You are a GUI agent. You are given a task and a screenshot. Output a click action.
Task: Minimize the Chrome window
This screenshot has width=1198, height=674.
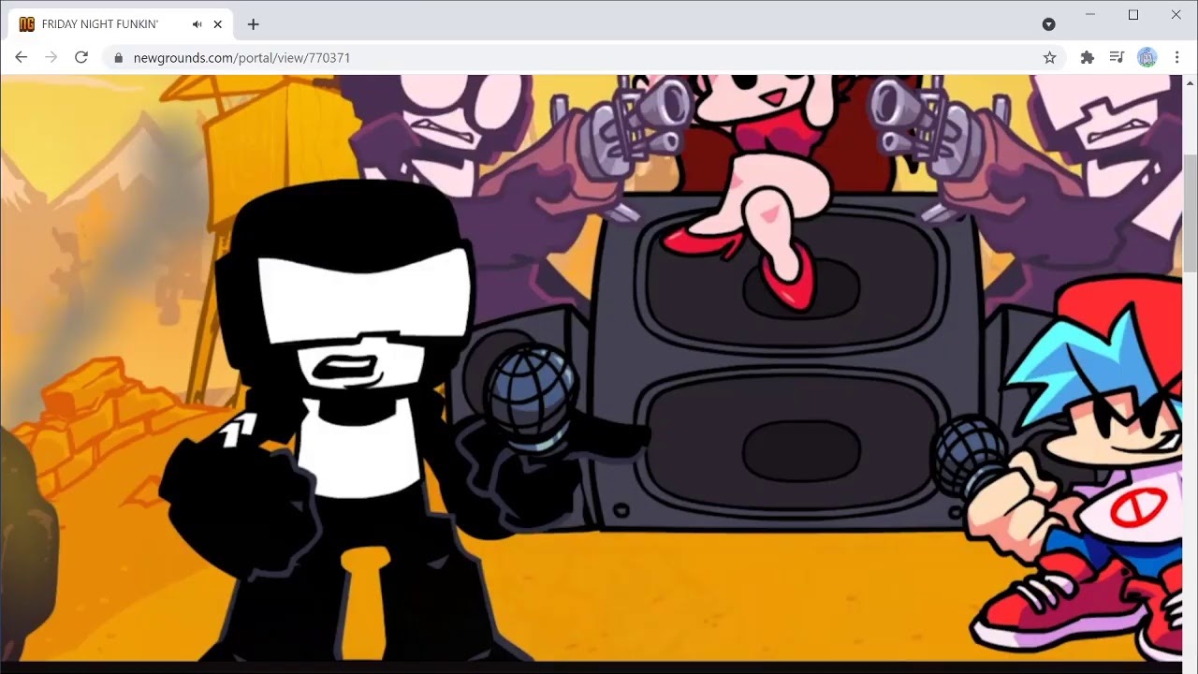pyautogui.click(x=1090, y=15)
